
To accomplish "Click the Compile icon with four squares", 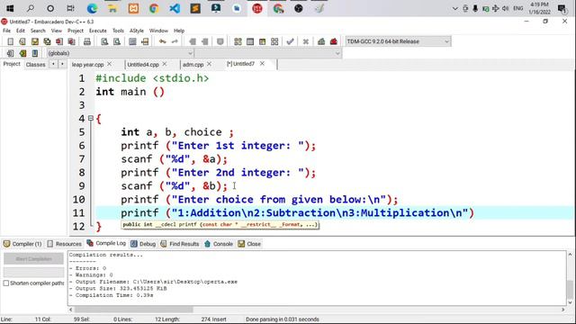I will [x=238, y=41].
